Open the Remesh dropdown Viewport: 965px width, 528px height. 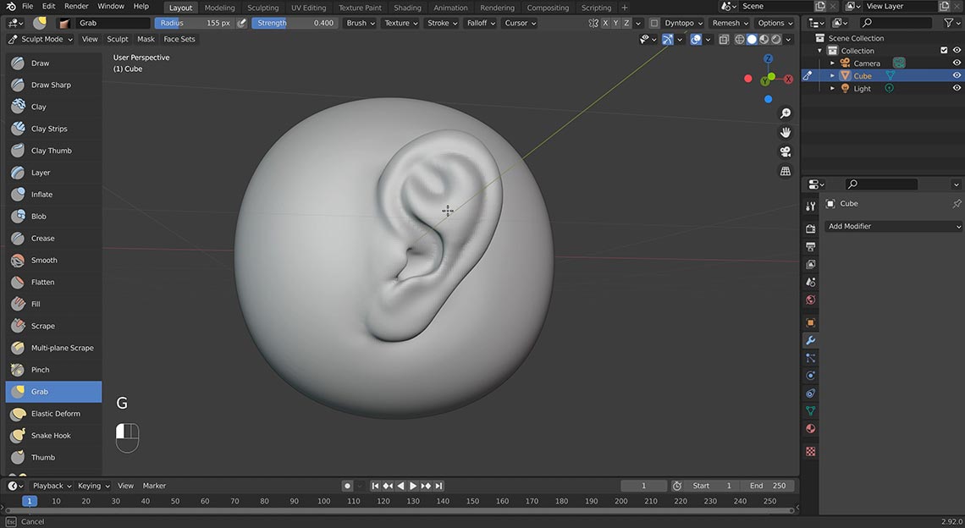pos(730,23)
